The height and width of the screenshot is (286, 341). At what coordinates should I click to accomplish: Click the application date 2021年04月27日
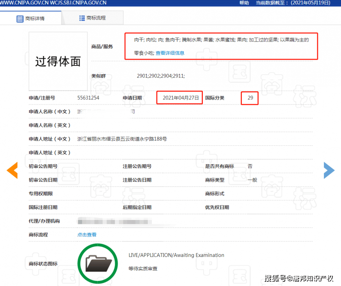click(x=180, y=98)
